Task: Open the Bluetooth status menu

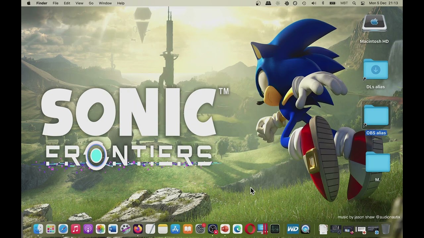Action: tap(323, 3)
